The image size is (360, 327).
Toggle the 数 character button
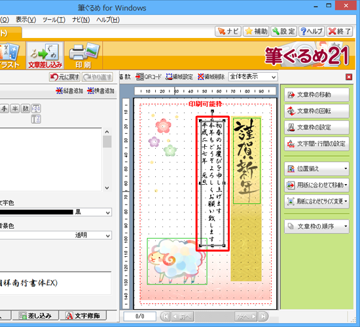point(26,108)
